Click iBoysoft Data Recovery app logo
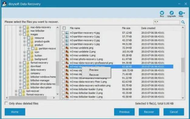Screen dimensions: 190x119 click(x=5, y=4)
